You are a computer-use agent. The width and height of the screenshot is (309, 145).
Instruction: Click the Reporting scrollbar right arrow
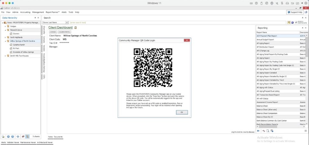[x=303, y=127]
